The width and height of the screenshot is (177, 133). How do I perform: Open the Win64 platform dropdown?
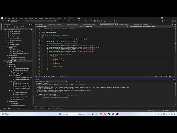click(x=49, y=21)
